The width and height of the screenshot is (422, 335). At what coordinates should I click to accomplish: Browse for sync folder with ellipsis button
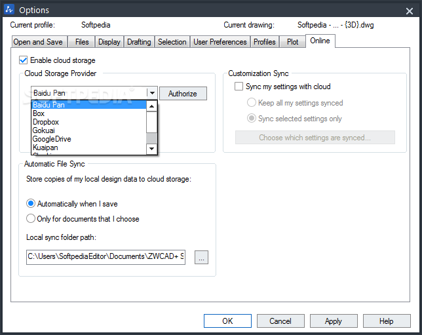201,258
